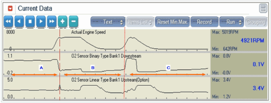Open the Items List dropdown
Screen dimensions: 271x103
[x=140, y=22]
